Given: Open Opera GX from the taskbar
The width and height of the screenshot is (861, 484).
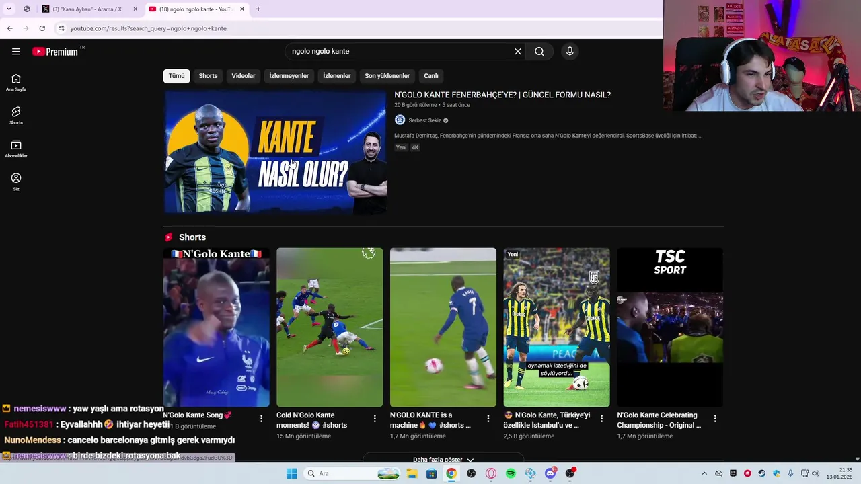Looking at the screenshot, I should [x=491, y=473].
